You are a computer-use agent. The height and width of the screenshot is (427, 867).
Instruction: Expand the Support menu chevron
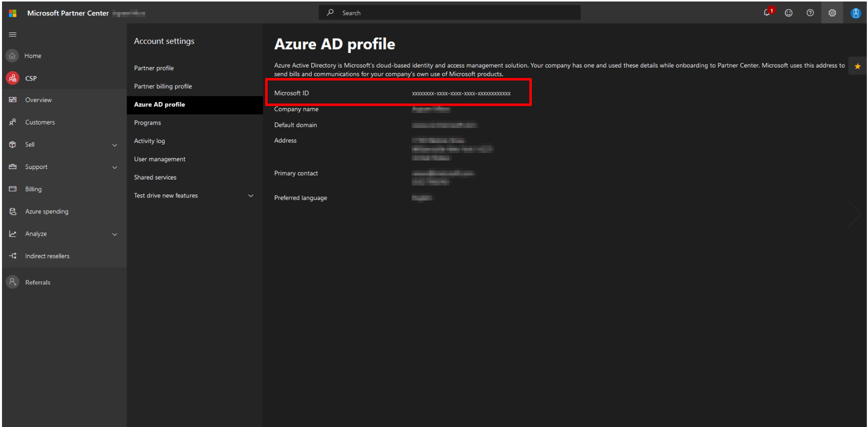(x=115, y=167)
